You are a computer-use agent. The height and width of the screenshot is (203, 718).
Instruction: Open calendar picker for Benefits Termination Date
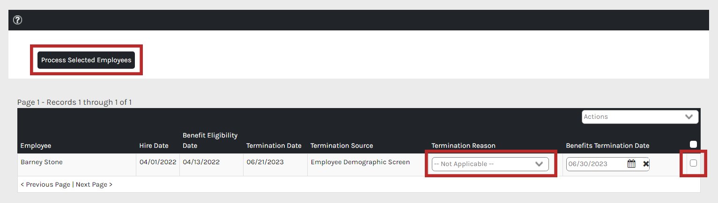tap(631, 164)
